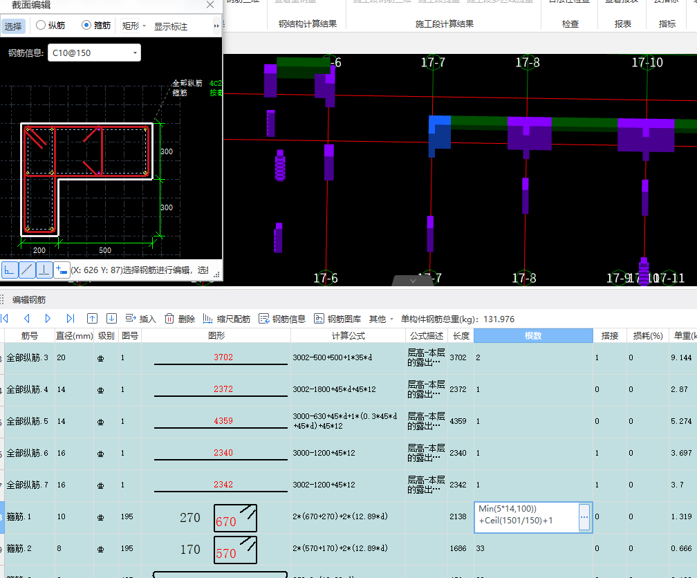Open the 矩形 shape dropdown
This screenshot has width=697, height=578.
click(x=134, y=26)
